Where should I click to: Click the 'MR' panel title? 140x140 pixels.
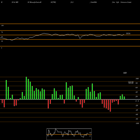tap(125, 73)
